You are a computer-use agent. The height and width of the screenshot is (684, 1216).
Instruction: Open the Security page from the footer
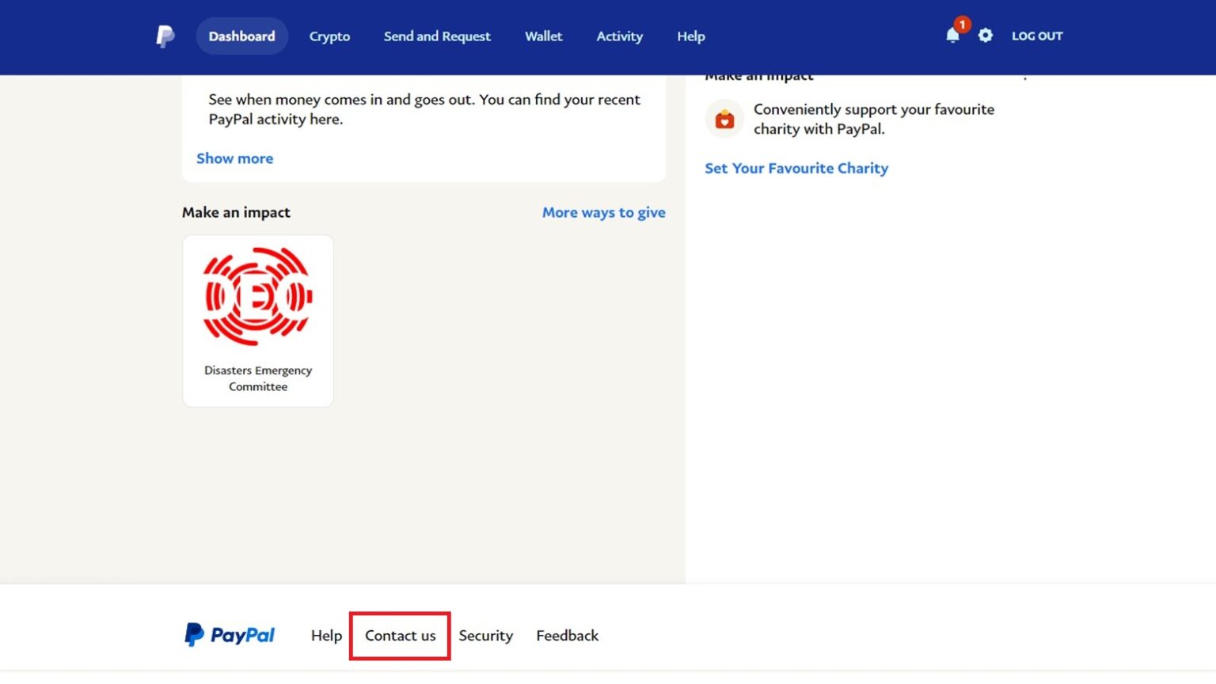coord(485,635)
